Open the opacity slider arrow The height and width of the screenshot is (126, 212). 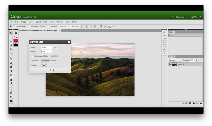coord(197,60)
